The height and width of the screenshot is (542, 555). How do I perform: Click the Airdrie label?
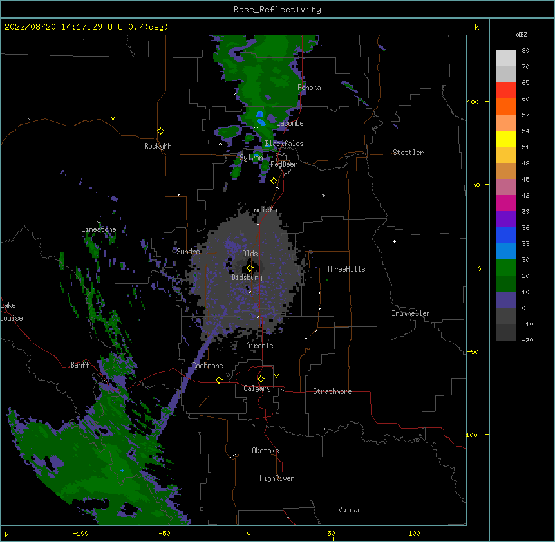point(260,346)
